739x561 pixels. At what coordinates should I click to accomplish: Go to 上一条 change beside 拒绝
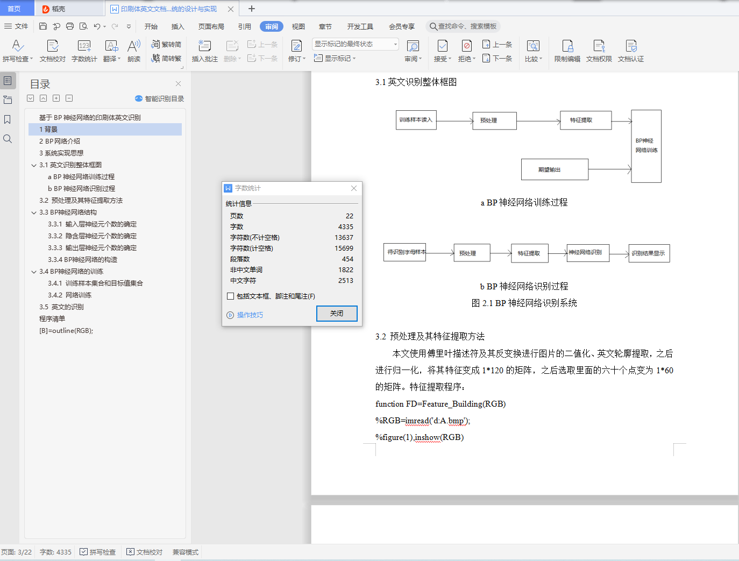(497, 45)
